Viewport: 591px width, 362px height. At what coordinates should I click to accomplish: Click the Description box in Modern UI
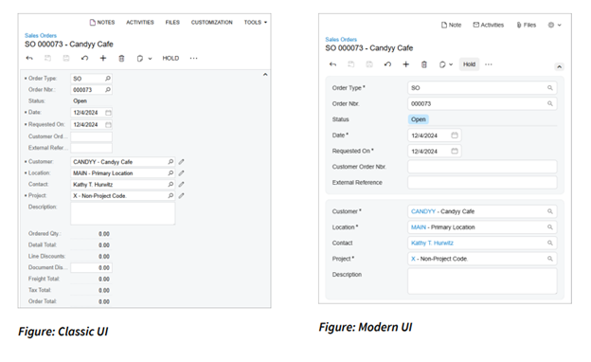(x=482, y=281)
